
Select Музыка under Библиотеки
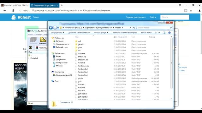tap(59, 66)
